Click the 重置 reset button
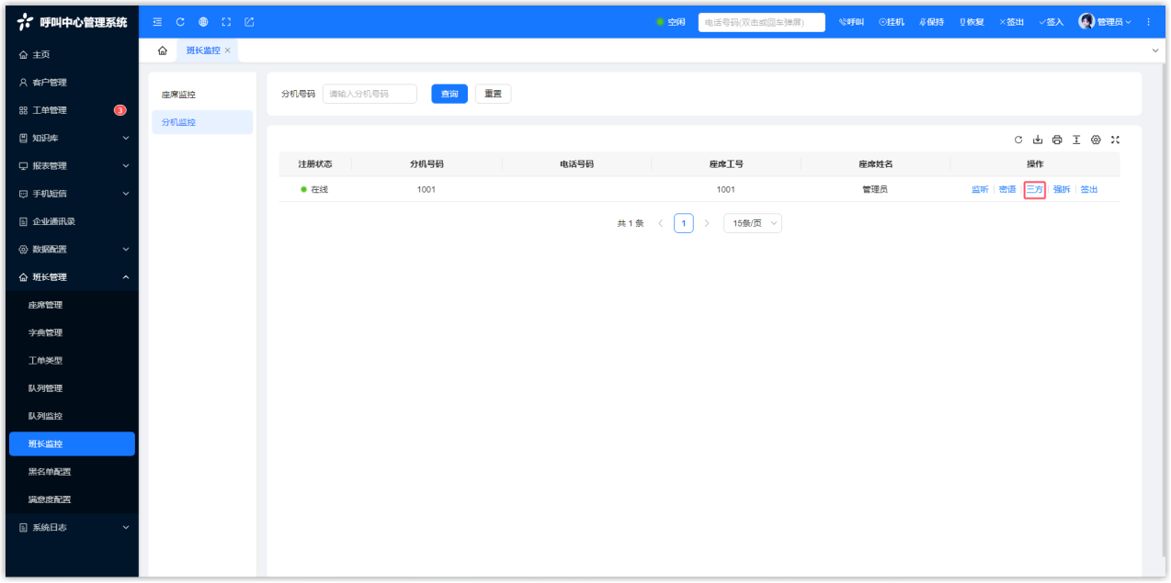This screenshot has height=583, width=1171. (493, 94)
